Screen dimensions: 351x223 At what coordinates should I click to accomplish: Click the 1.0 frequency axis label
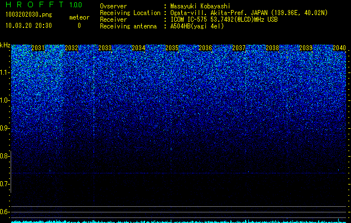[4, 100]
